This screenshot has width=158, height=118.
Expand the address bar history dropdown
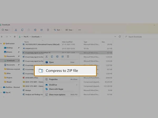115,37
